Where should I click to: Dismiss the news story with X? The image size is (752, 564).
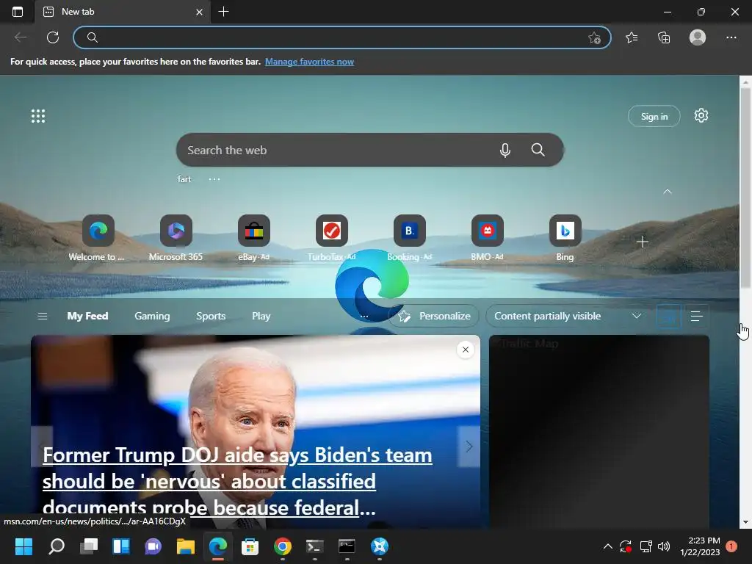point(465,350)
